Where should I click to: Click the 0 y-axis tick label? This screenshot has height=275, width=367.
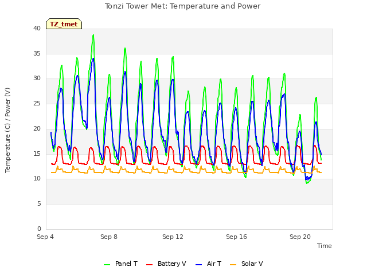click(x=39, y=229)
